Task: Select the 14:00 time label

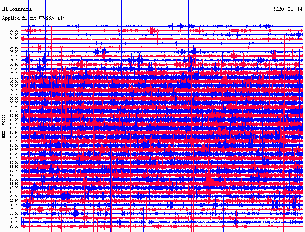Action: [x=14, y=145]
